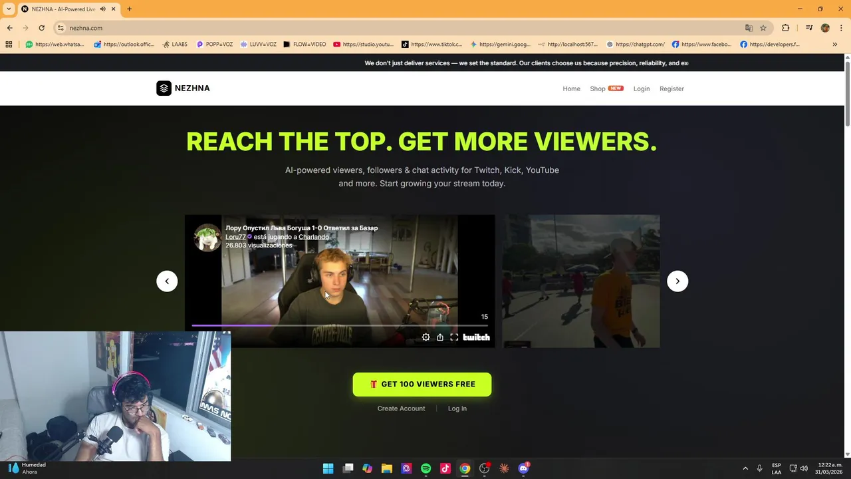Expand more bookmarks chevron
The image size is (851, 479).
[x=834, y=45]
